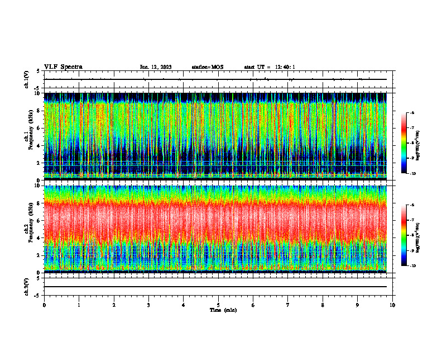Click ch.2 frequency axis "8" tick label
Viewport: 442px width, 342px height.
tap(39, 203)
